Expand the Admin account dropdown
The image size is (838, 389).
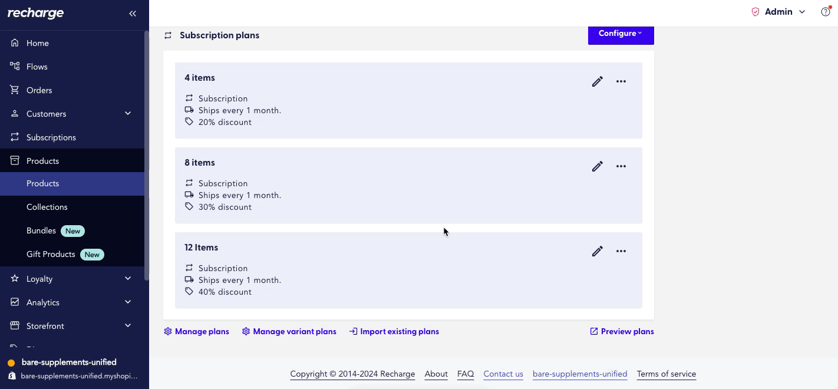pos(784,12)
